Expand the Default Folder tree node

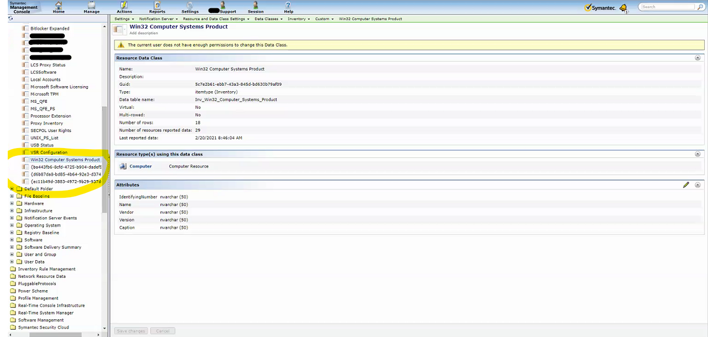[x=12, y=189]
